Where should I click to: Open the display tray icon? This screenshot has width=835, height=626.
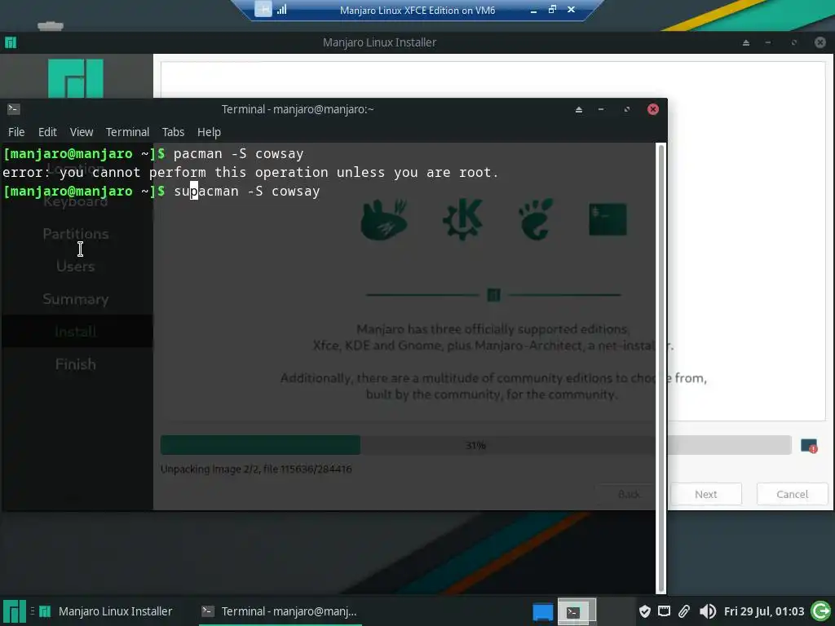click(x=664, y=611)
